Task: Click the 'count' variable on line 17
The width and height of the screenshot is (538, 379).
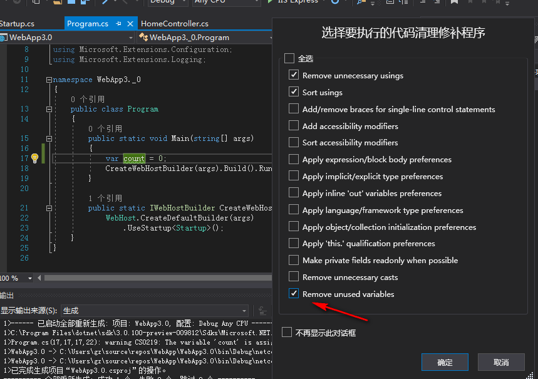Action: [x=134, y=158]
